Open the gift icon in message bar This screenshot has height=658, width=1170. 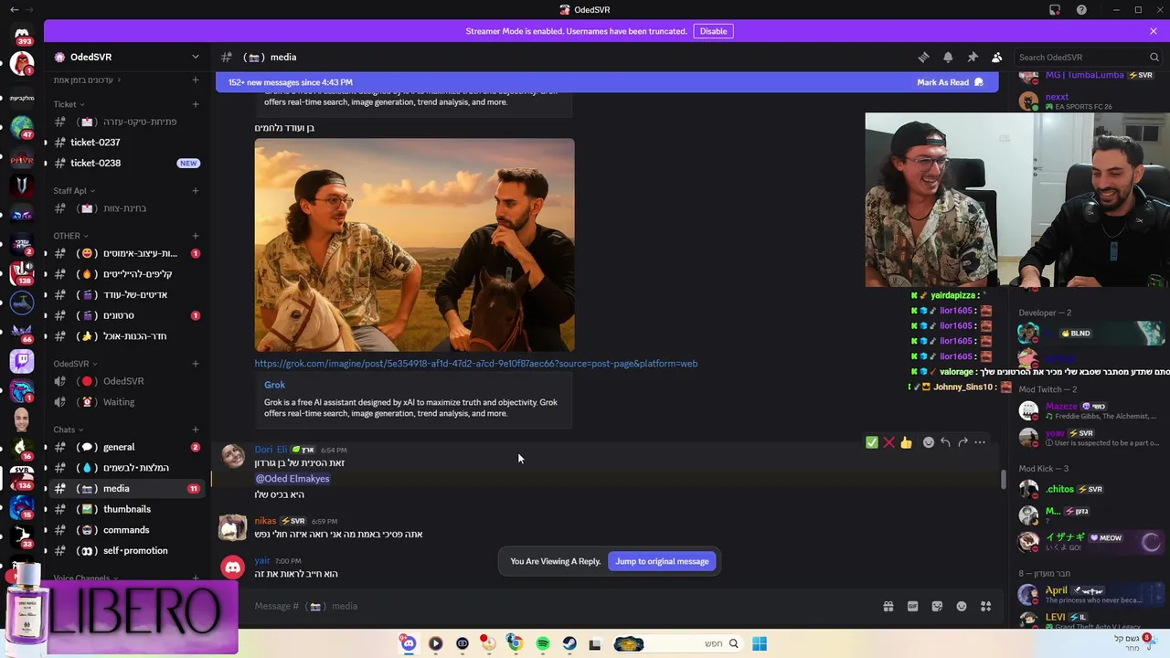coord(888,606)
